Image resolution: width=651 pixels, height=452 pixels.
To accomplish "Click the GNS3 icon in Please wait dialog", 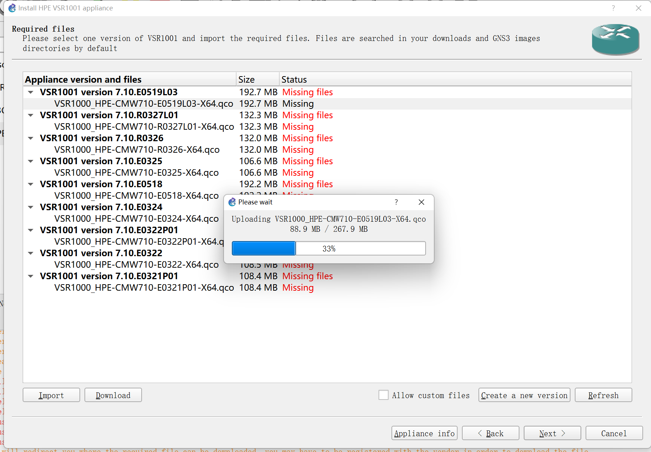I will coord(232,202).
